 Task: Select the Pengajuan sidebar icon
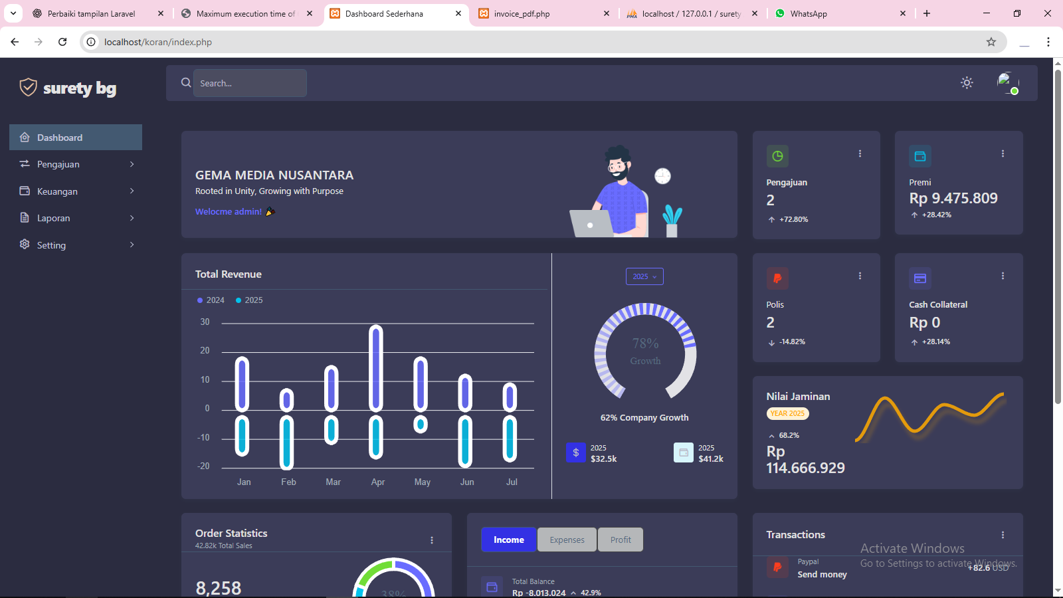click(25, 164)
